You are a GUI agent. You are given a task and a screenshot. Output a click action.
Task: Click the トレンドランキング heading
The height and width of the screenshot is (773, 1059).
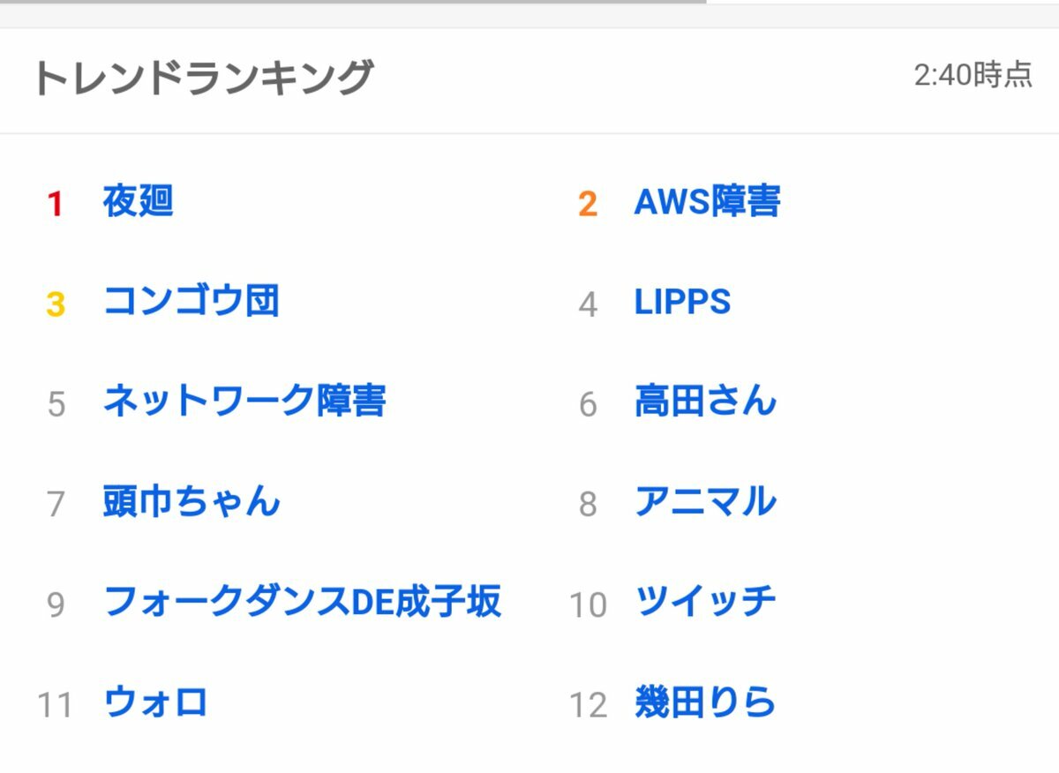point(203,78)
